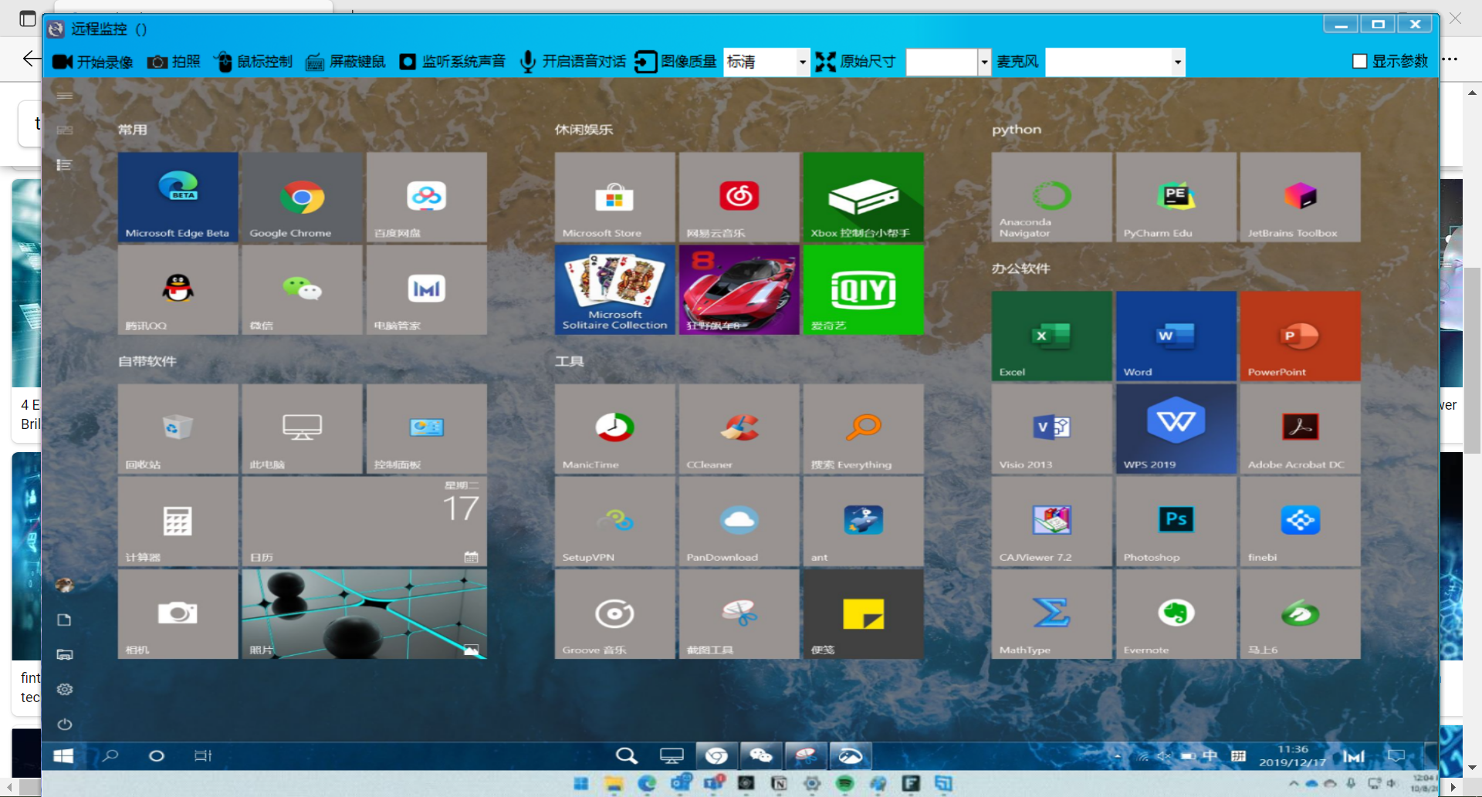
Task: Open the Photoshop tile
Action: pos(1176,522)
